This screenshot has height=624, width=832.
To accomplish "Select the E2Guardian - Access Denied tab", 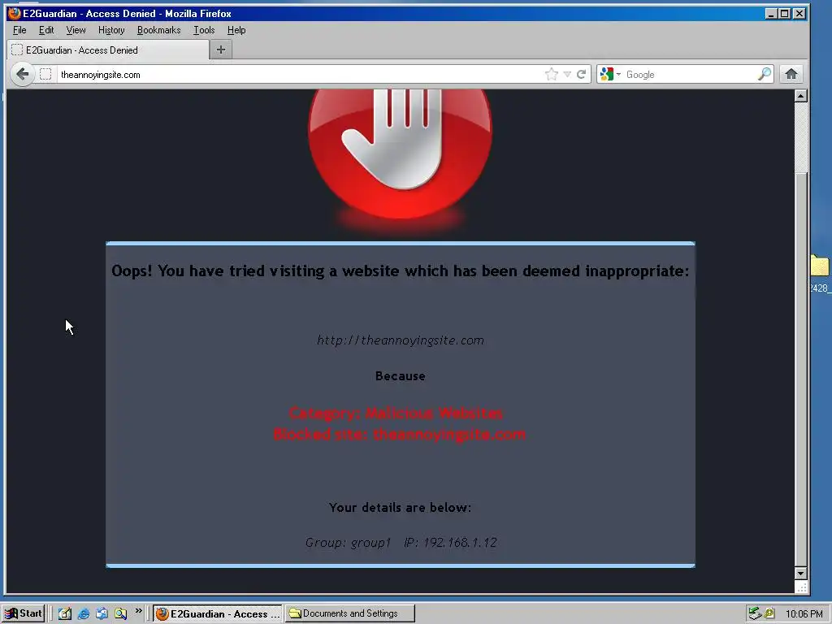I will [x=108, y=50].
